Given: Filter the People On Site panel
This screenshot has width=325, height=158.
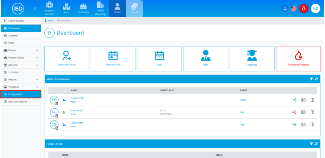Looking at the screenshot, I should (311, 144).
